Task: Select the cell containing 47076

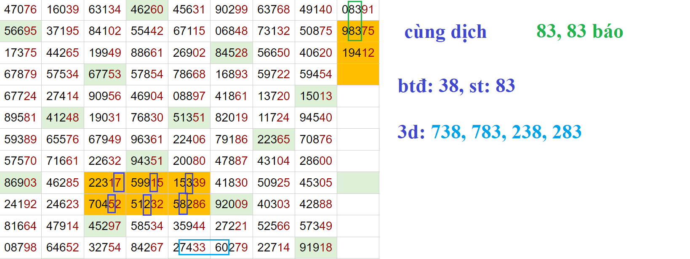Action: [x=21, y=9]
